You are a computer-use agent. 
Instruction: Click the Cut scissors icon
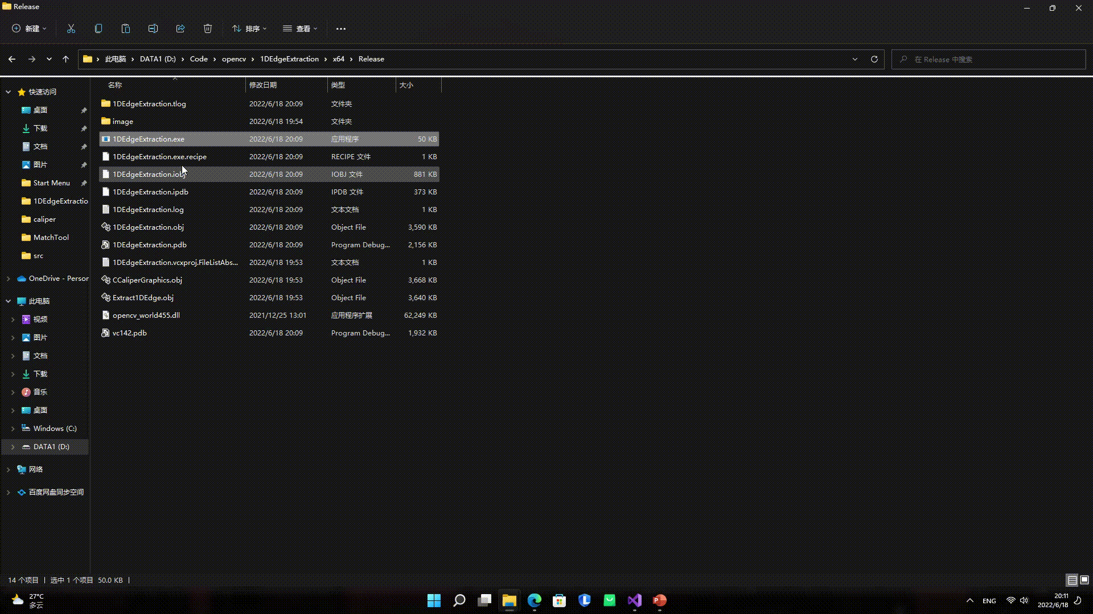pos(71,28)
